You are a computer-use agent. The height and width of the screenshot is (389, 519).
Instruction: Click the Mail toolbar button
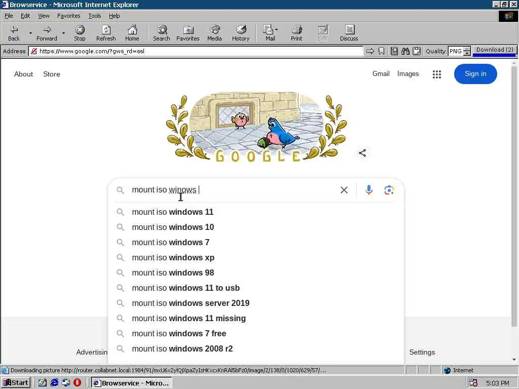270,33
